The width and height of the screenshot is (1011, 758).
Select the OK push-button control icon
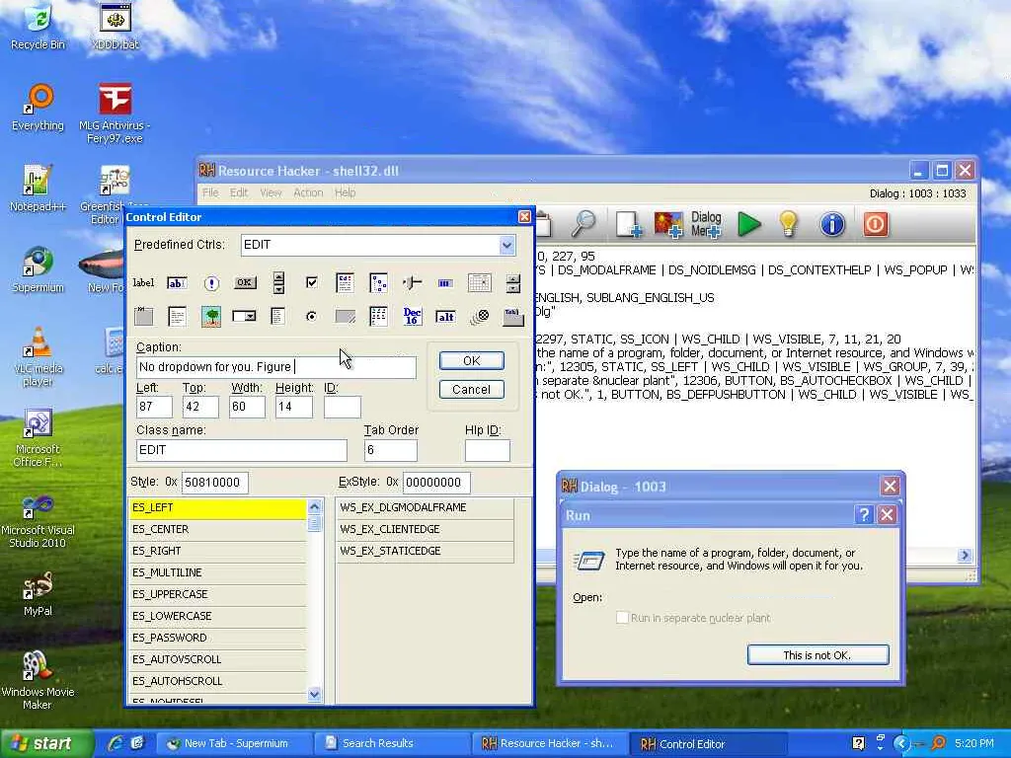pos(245,282)
